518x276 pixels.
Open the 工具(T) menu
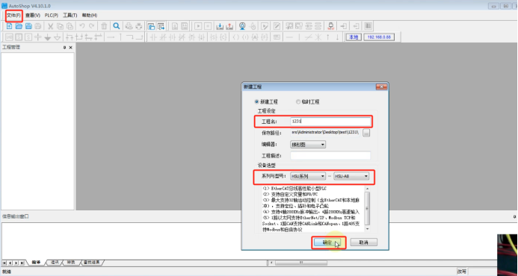tap(70, 16)
